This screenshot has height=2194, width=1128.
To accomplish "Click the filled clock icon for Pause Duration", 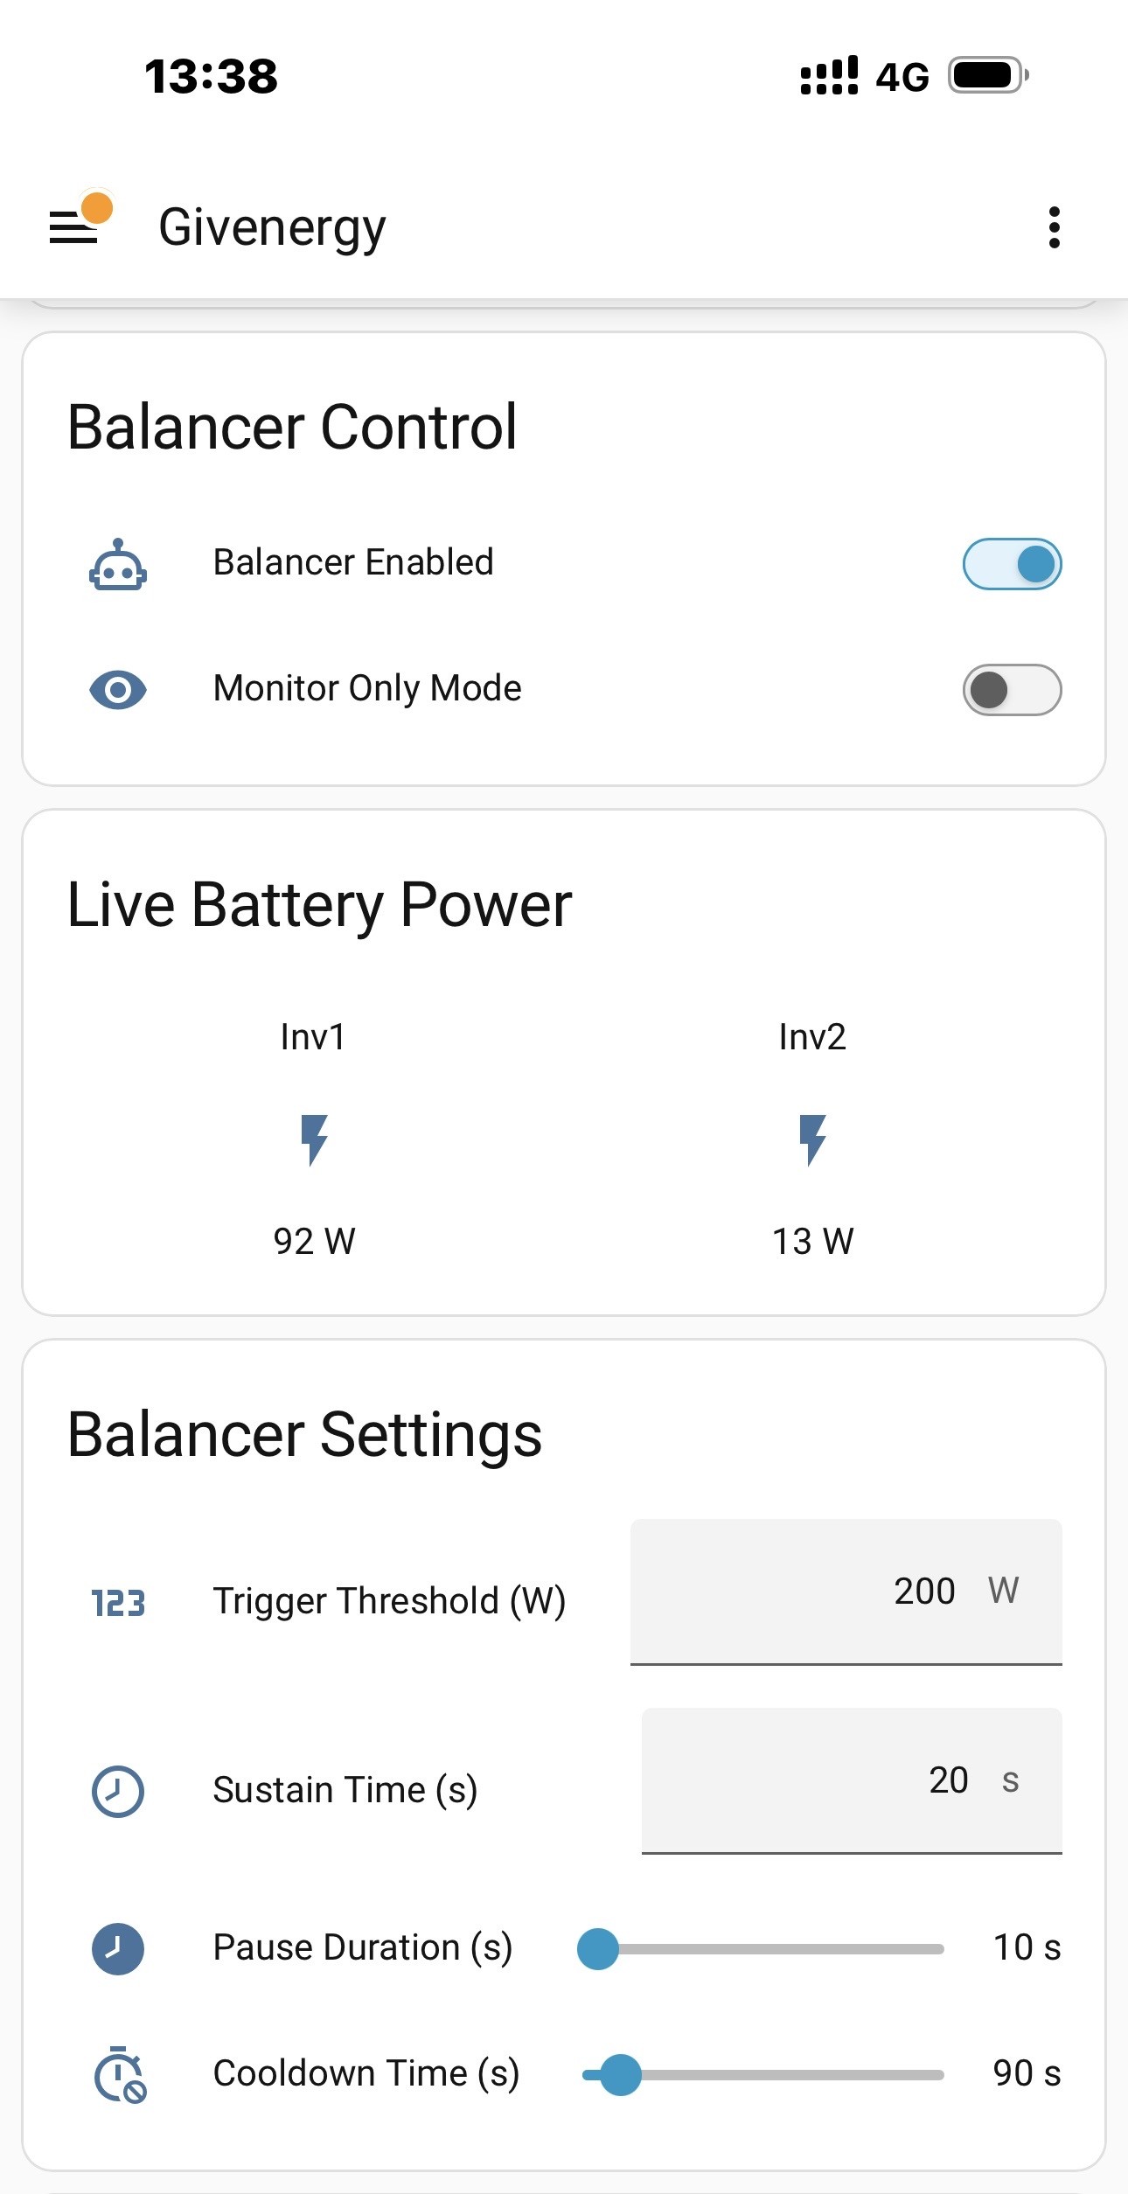I will (x=118, y=1949).
